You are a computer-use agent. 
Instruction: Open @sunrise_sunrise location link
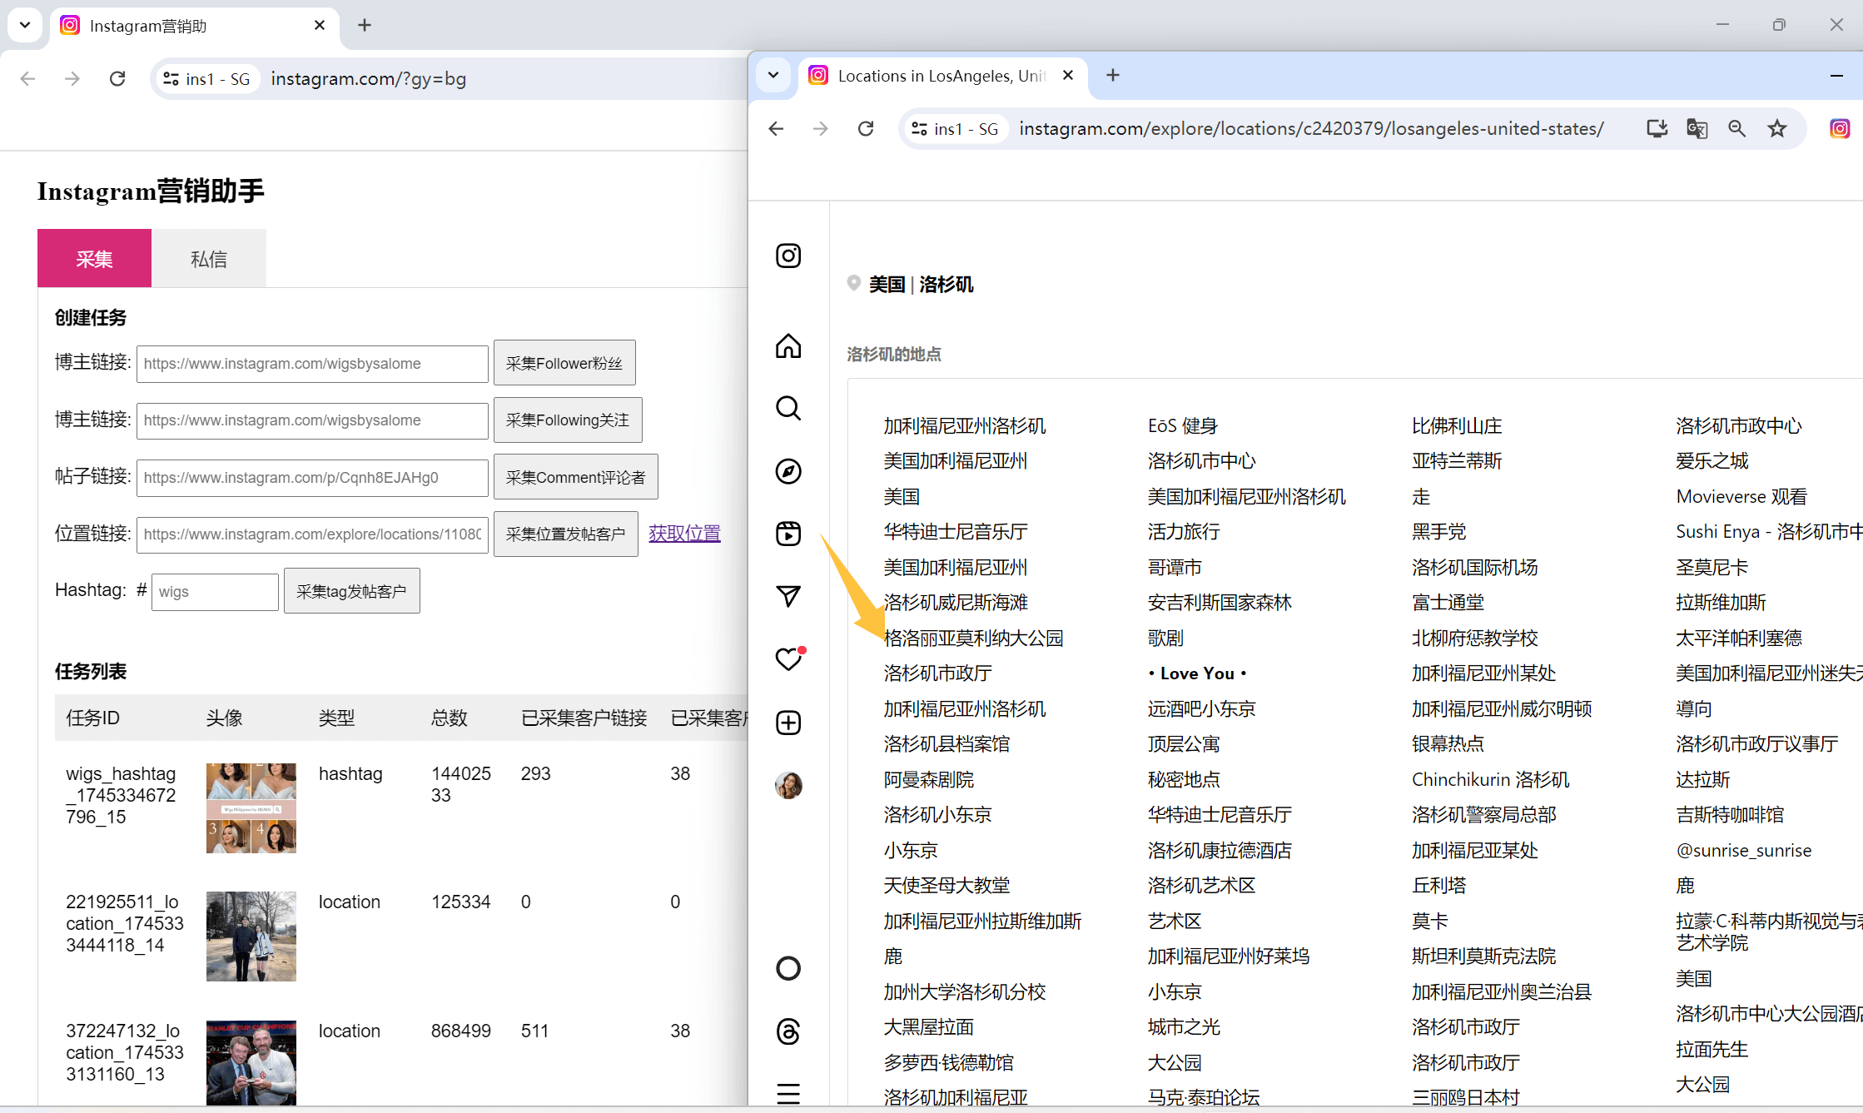(x=1743, y=850)
